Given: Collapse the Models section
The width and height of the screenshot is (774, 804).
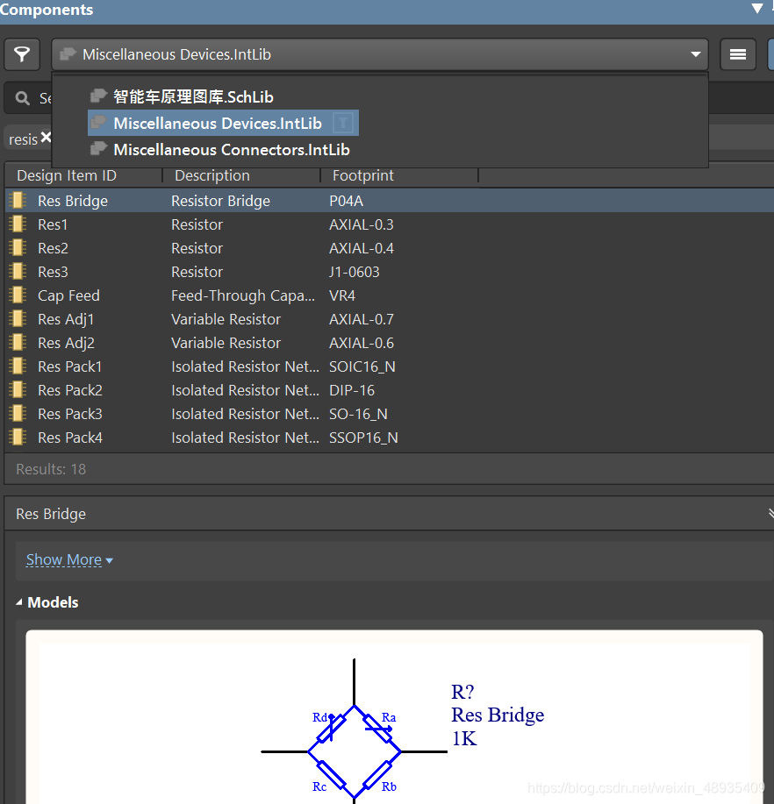Looking at the screenshot, I should (20, 602).
